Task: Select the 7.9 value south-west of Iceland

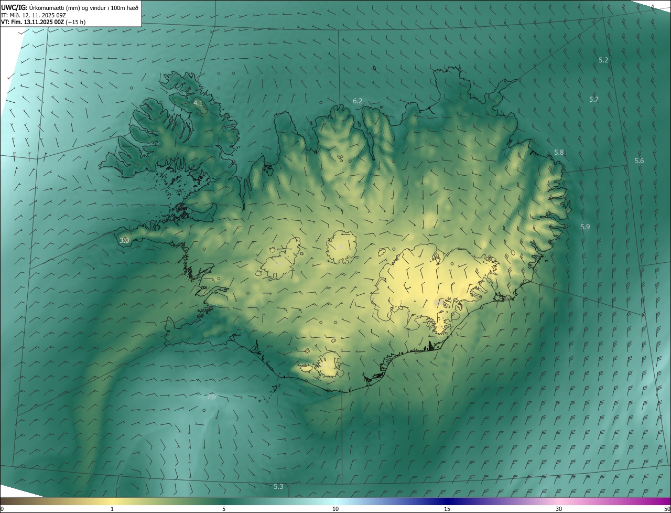Action: pyautogui.click(x=211, y=397)
